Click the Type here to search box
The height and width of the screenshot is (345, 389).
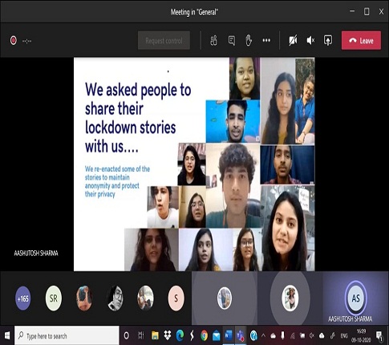[x=67, y=335]
